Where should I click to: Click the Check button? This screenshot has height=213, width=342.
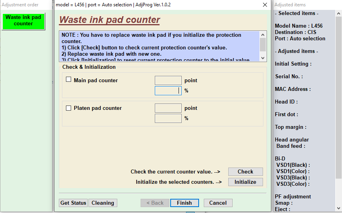[245, 172]
